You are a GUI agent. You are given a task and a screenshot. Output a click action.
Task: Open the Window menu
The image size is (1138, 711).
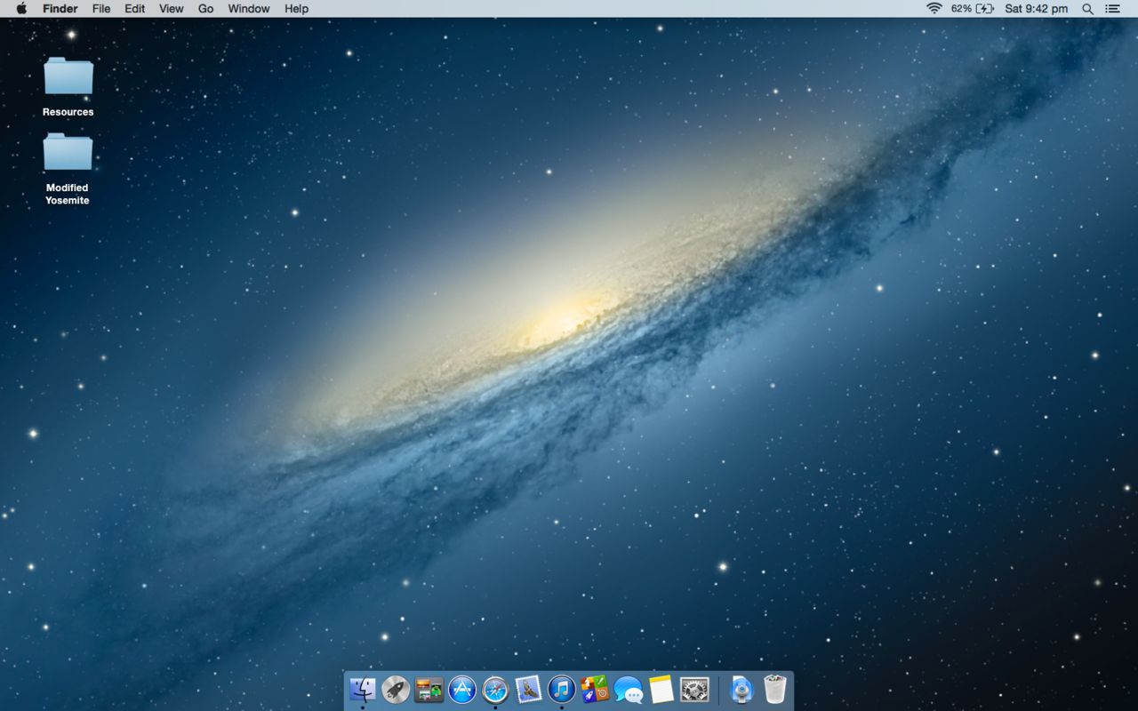(249, 9)
